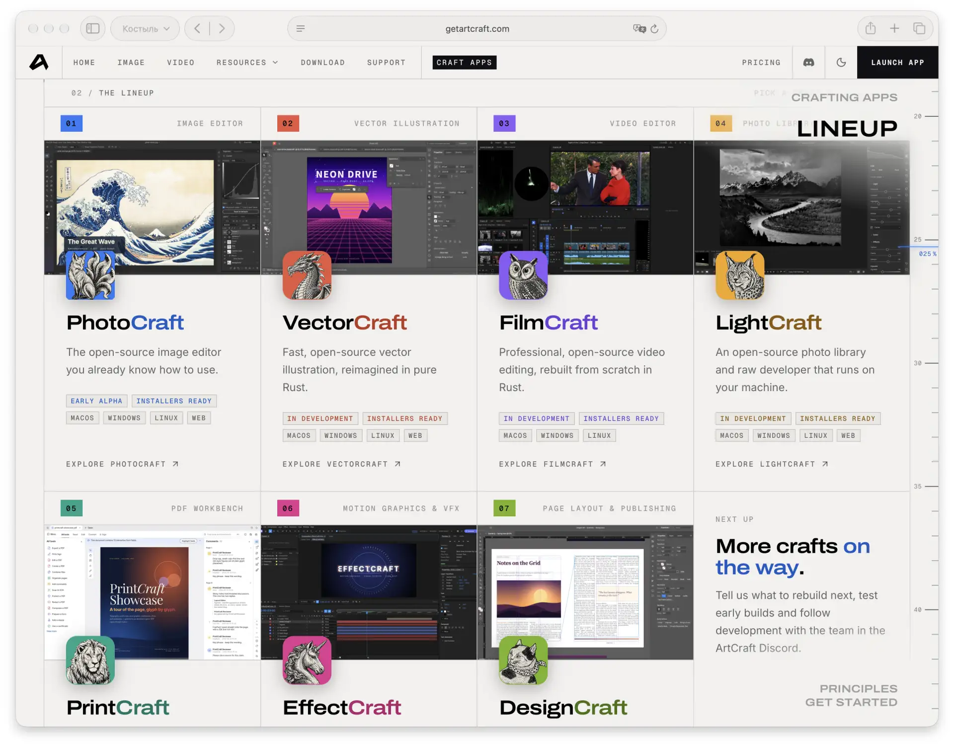The width and height of the screenshot is (954, 747).
Task: Go back with the left chevron
Action: [197, 28]
